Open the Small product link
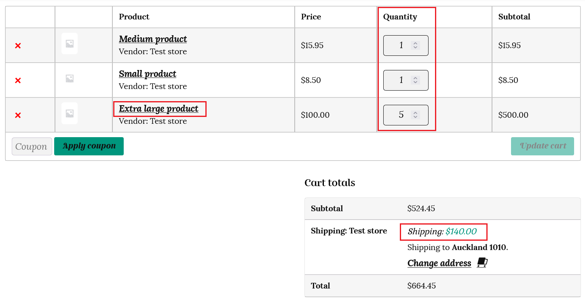The image size is (585, 299). click(148, 74)
